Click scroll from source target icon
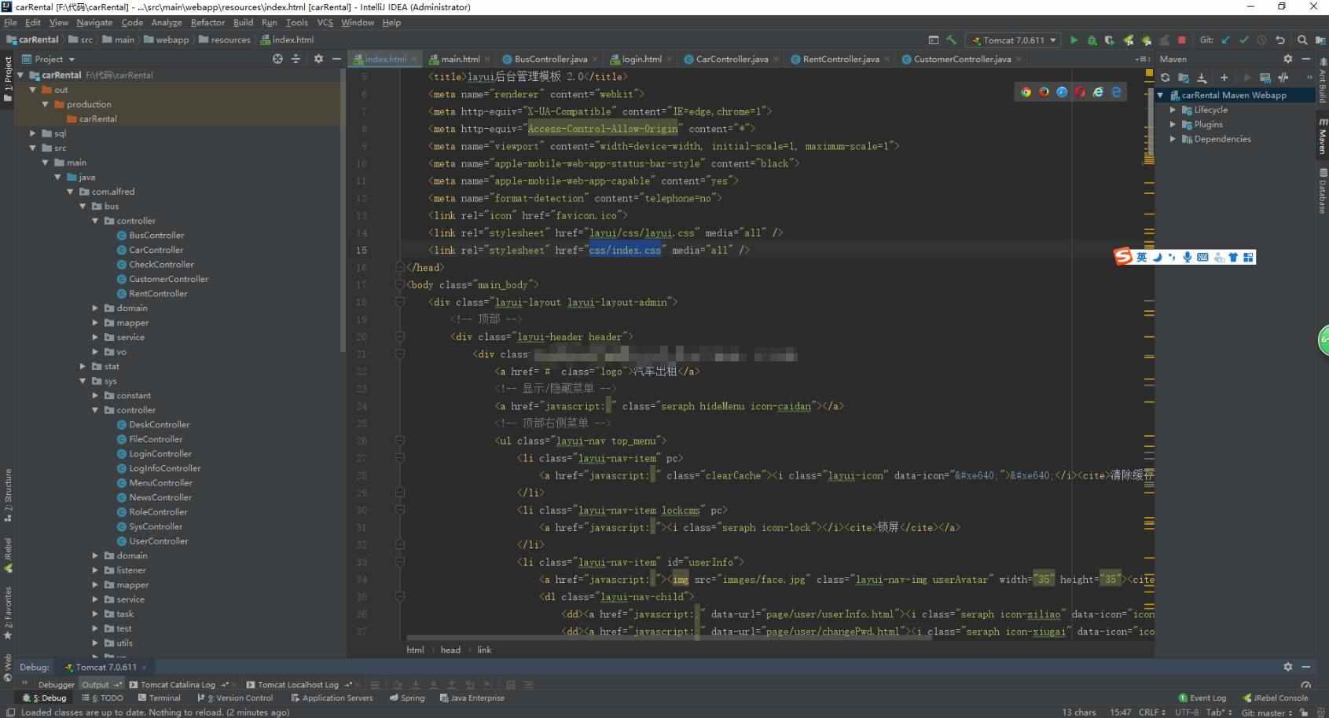This screenshot has height=718, width=1329. (x=277, y=59)
